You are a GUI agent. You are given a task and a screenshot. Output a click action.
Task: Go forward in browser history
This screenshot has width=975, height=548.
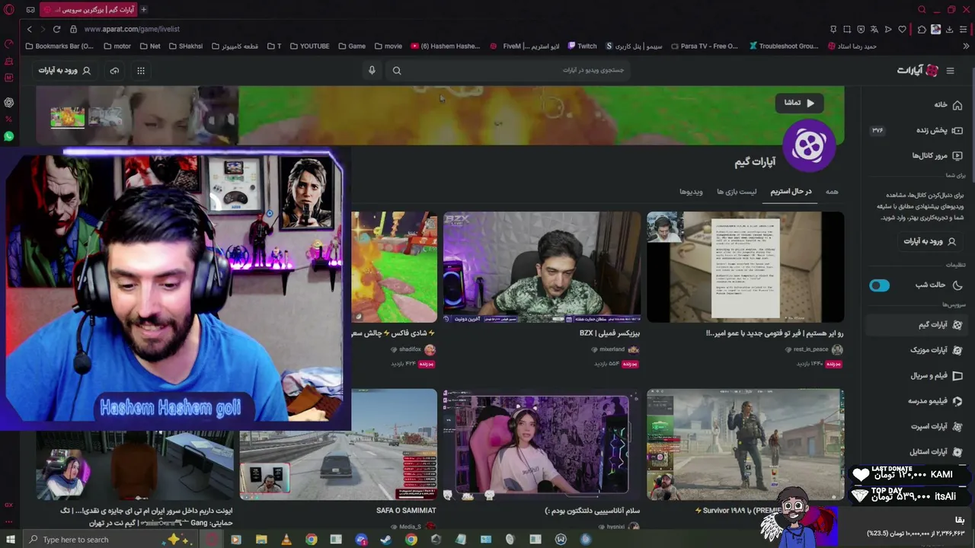43,29
